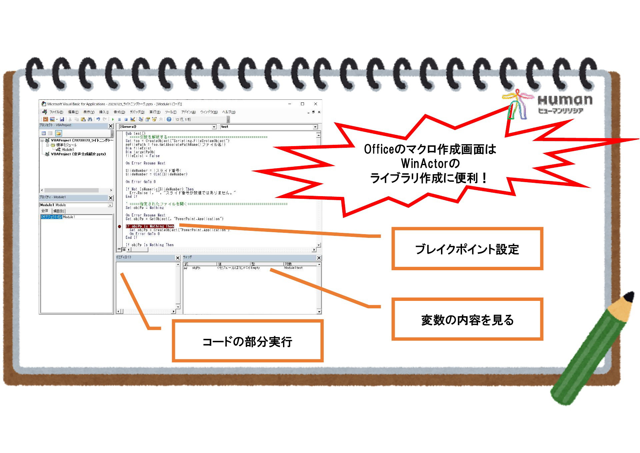This screenshot has height=453, width=640.
Task: Click the VBA application icon in menu bar
Action: point(45,112)
